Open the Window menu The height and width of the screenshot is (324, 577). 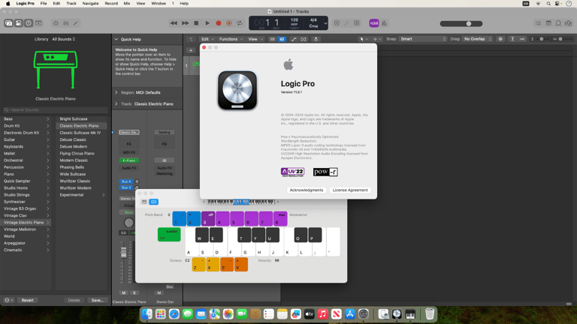159,3
